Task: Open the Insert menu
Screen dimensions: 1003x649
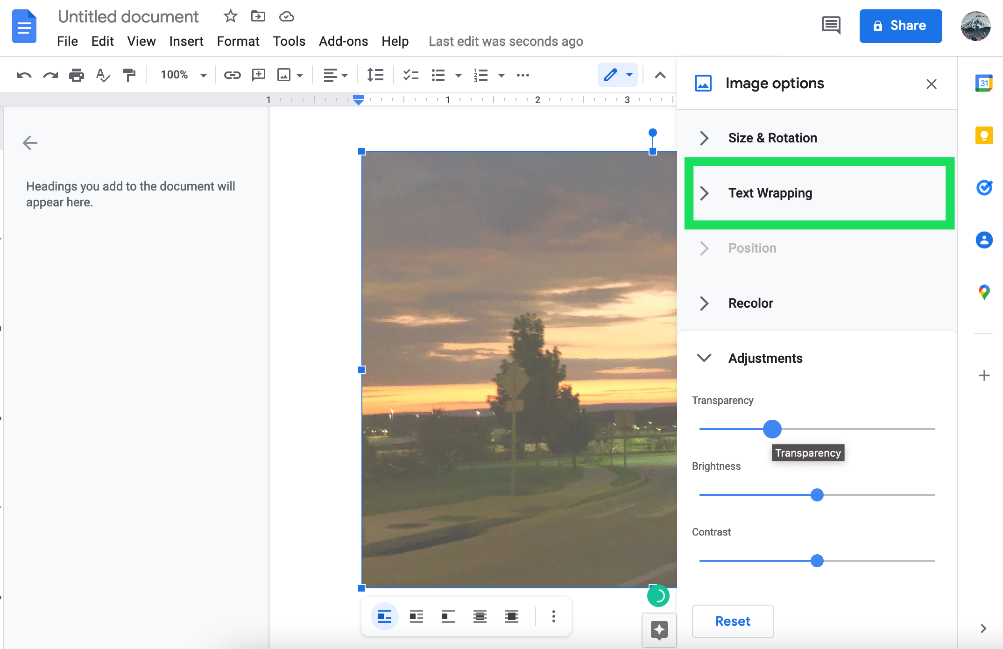Action: pos(186,41)
